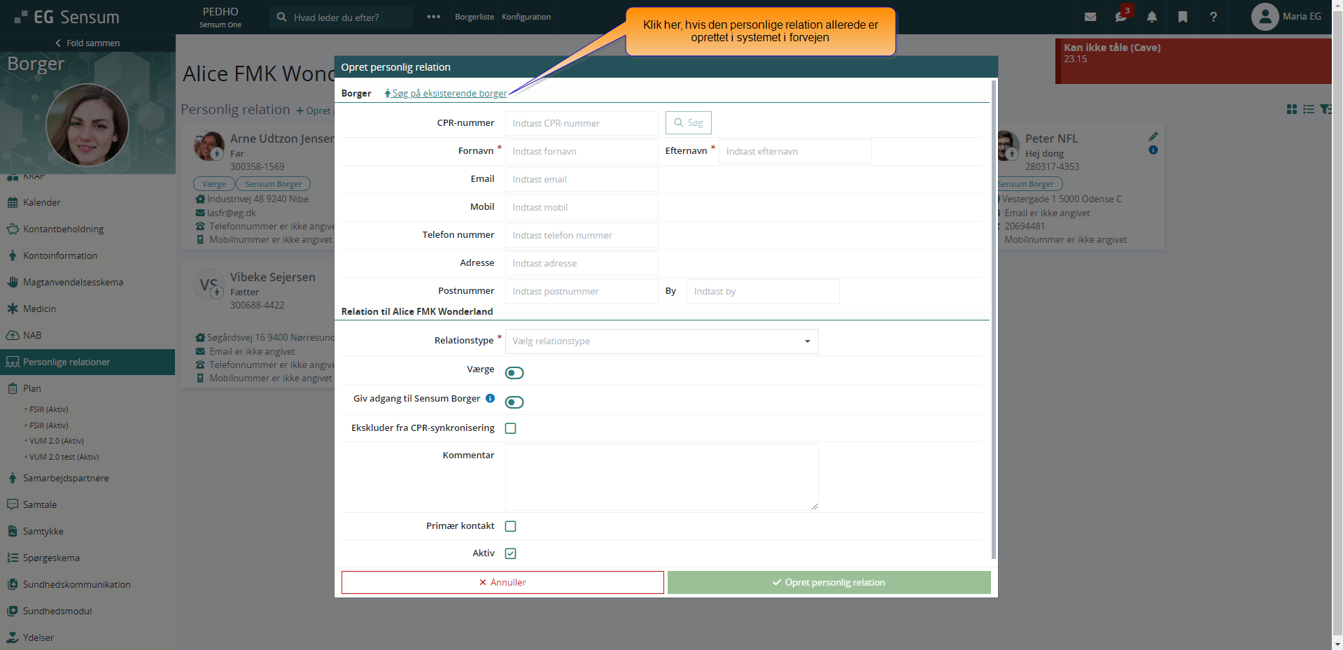Click the Annuller button
Image resolution: width=1343 pixels, height=650 pixels.
502,582
